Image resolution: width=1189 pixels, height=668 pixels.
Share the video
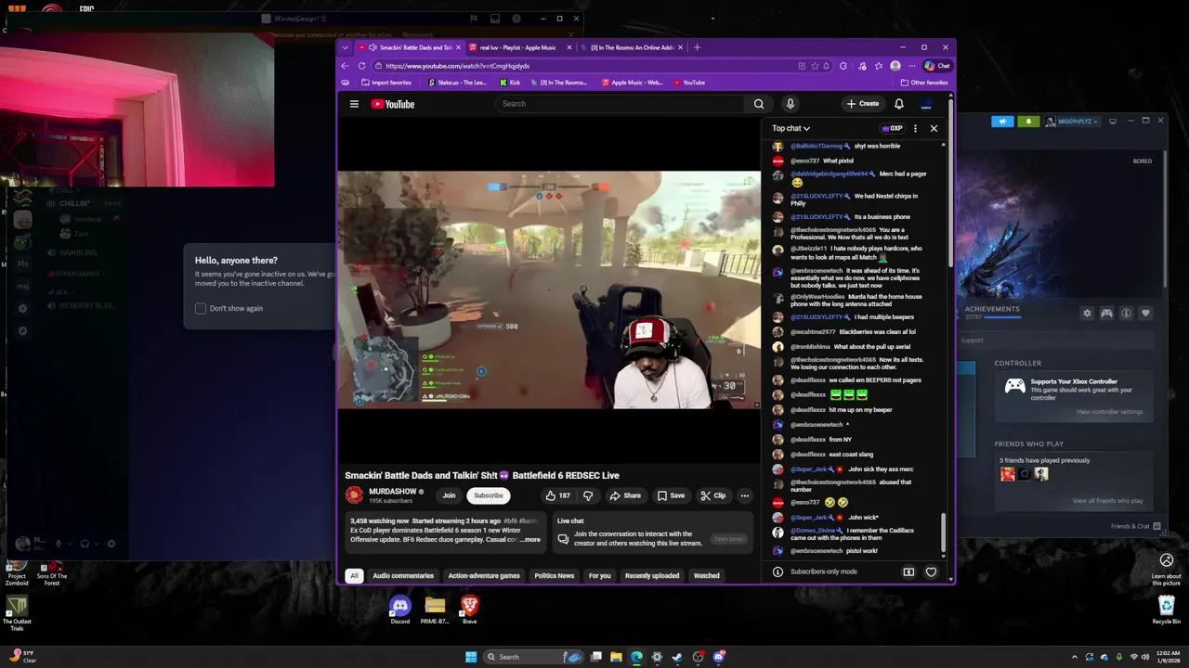pyautogui.click(x=625, y=495)
